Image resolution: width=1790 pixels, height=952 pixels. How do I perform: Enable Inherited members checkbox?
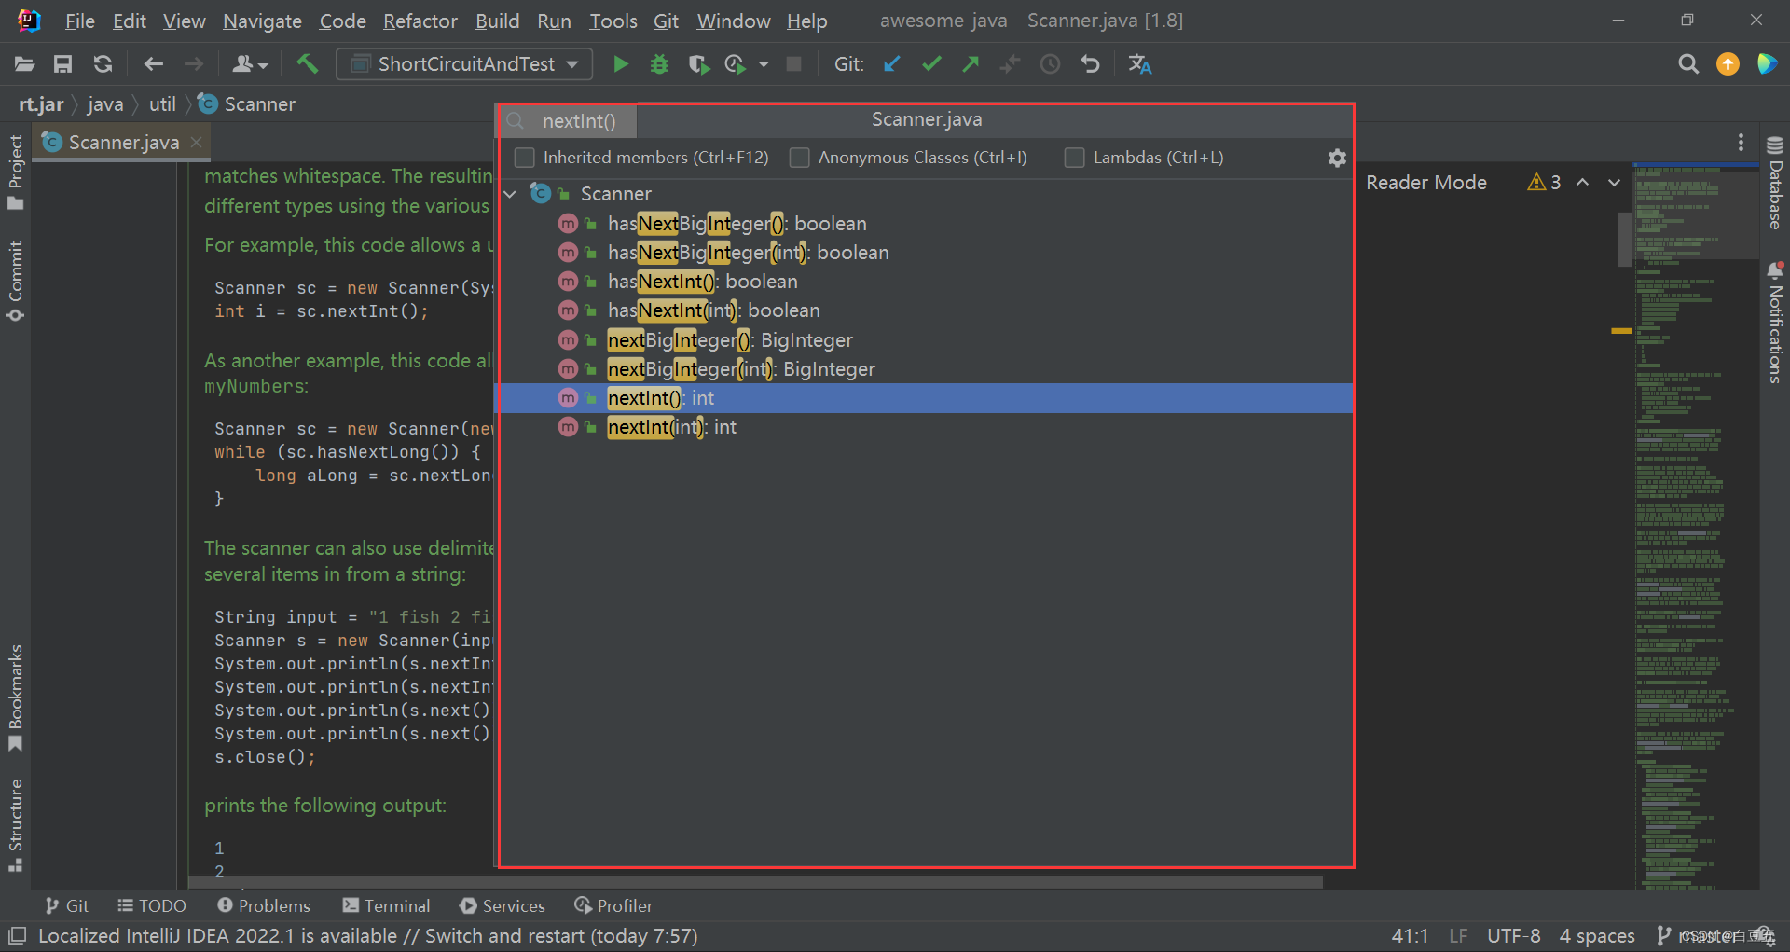[525, 158]
